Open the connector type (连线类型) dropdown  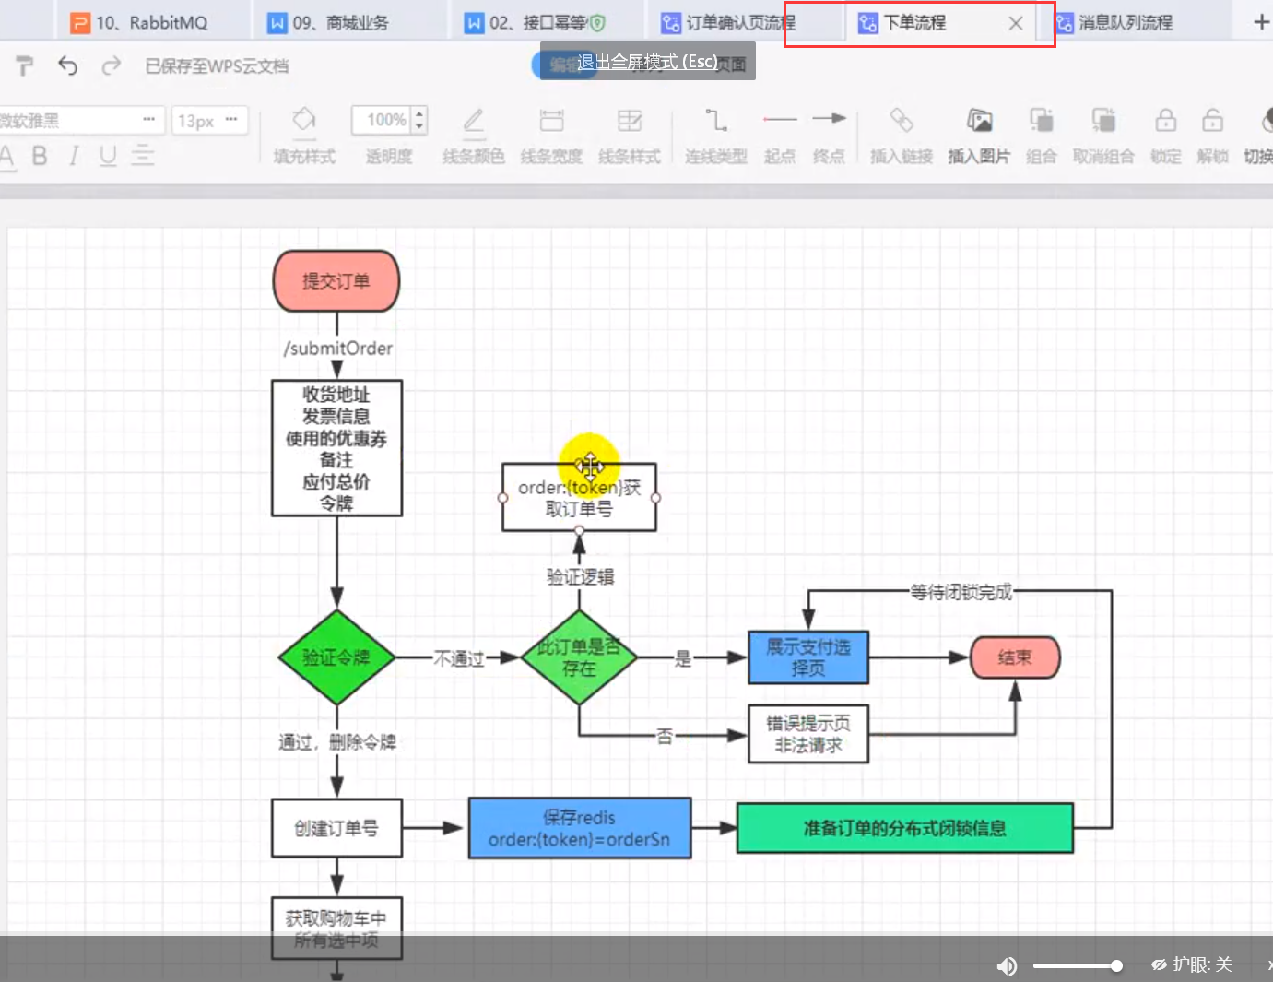pyautogui.click(x=716, y=121)
